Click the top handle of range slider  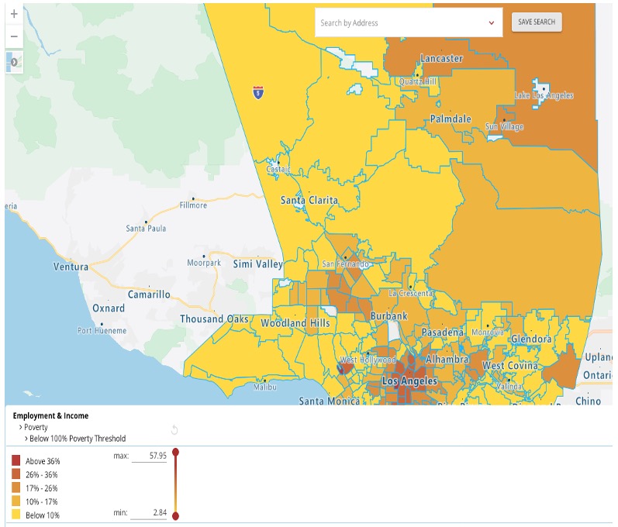[175, 452]
